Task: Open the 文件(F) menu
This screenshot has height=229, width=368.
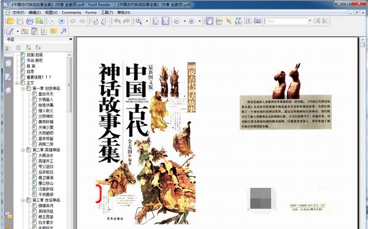Action: pos(18,12)
